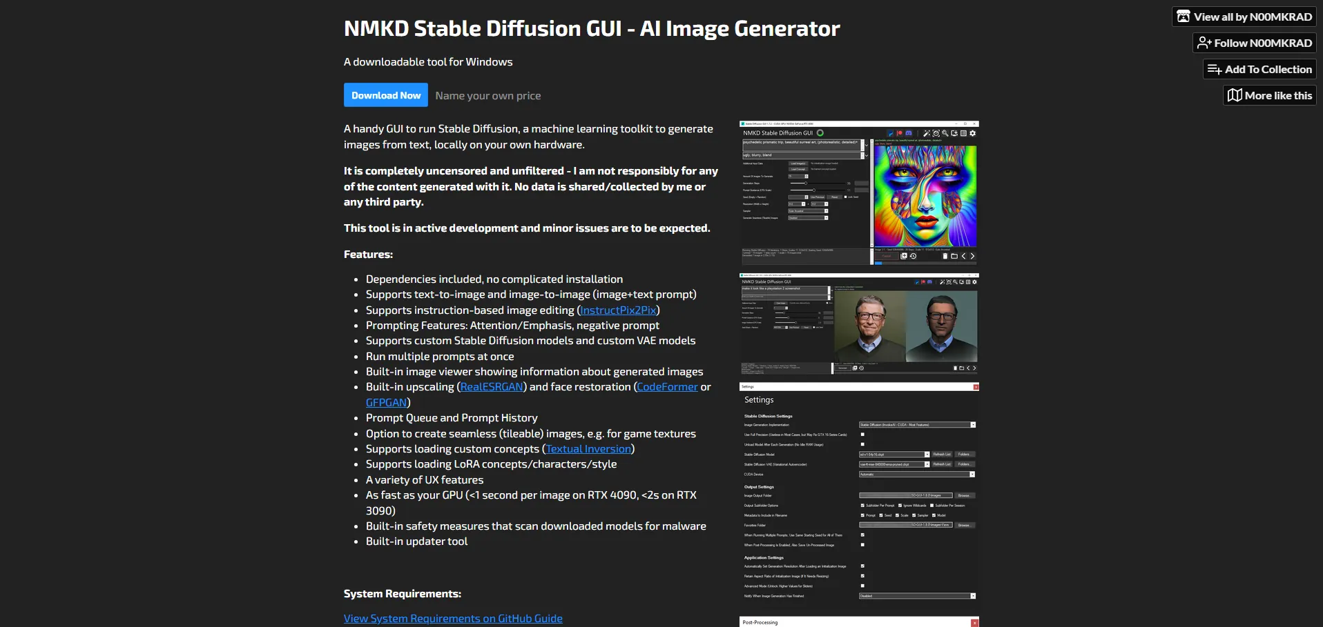Follow the Textual Inversion link
Screen dimensions: 1323x627
(x=588, y=449)
